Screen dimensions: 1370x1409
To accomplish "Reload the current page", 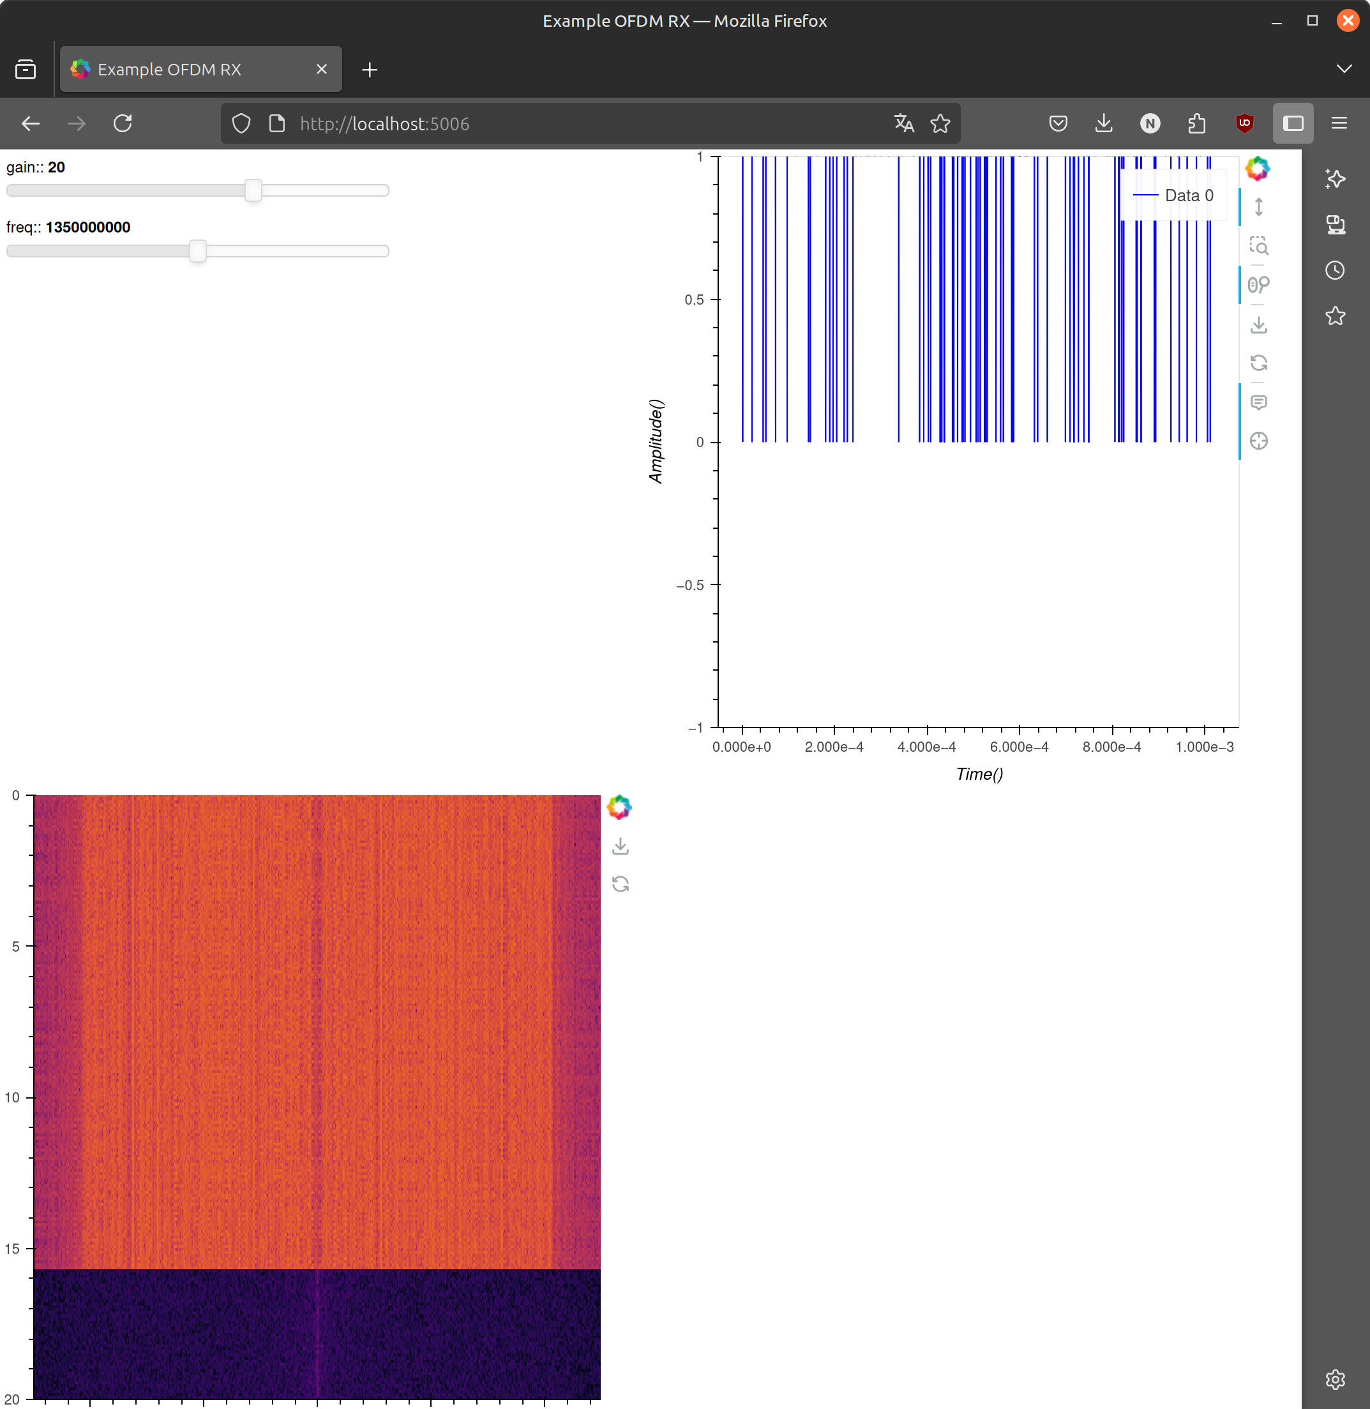I will [x=123, y=123].
